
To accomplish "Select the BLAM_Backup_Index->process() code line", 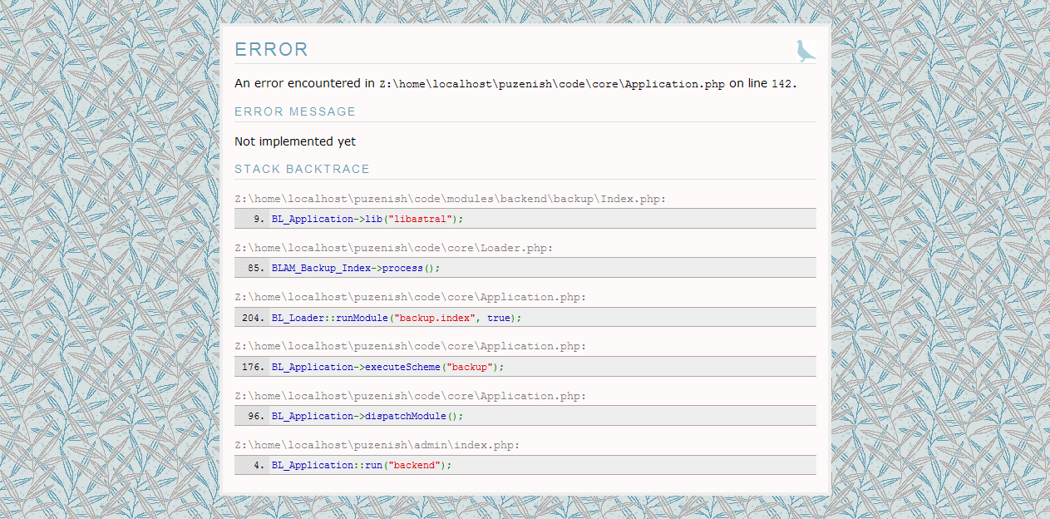I will pos(355,268).
